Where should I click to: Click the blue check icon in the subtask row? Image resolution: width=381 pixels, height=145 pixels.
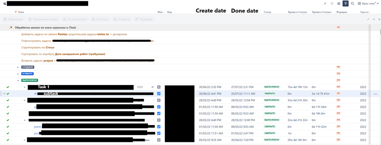point(159,93)
